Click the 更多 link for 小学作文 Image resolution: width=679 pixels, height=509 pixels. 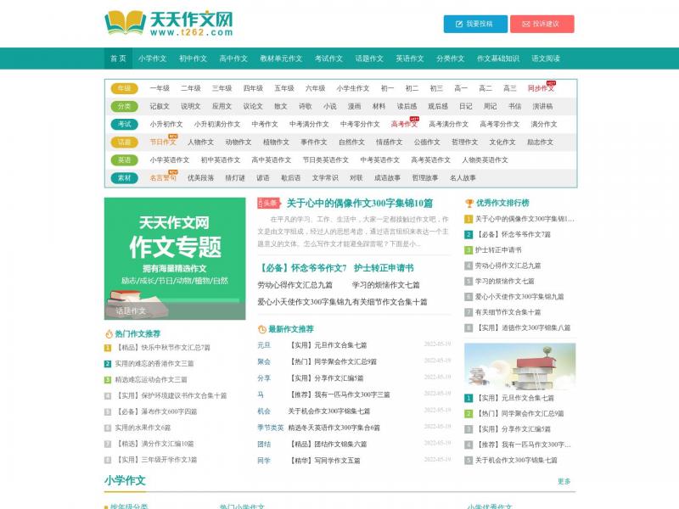[x=564, y=481]
